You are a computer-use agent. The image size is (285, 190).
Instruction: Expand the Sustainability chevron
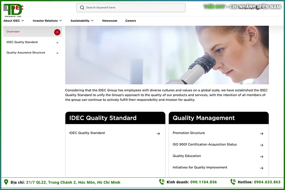[x=92, y=21]
